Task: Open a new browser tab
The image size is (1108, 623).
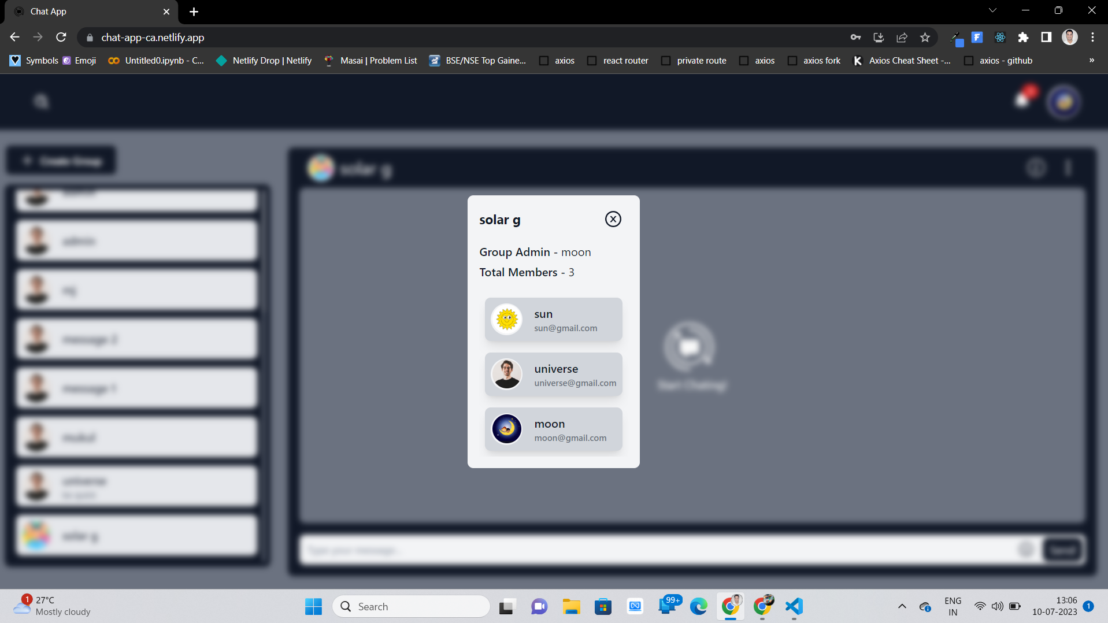Action: coord(194,12)
